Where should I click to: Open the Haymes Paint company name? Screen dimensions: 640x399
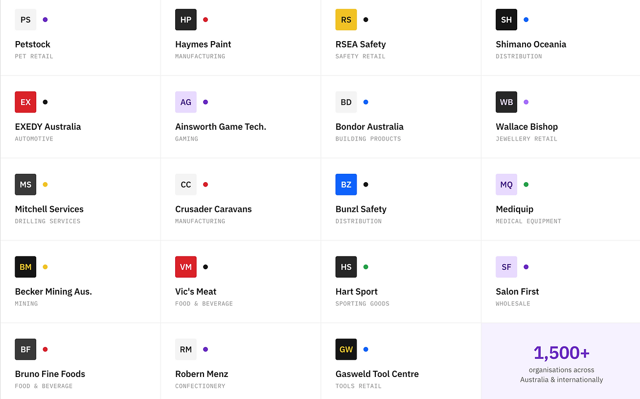203,44
